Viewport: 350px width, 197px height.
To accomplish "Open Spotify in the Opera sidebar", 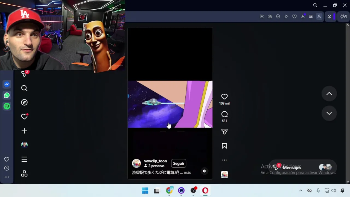I will (x=7, y=106).
